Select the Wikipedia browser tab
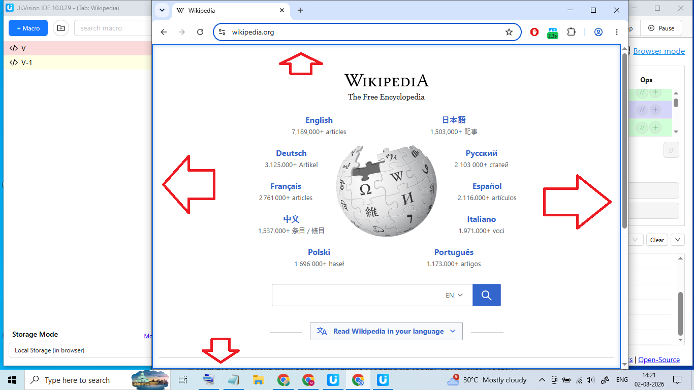This screenshot has width=694, height=390. click(x=231, y=10)
